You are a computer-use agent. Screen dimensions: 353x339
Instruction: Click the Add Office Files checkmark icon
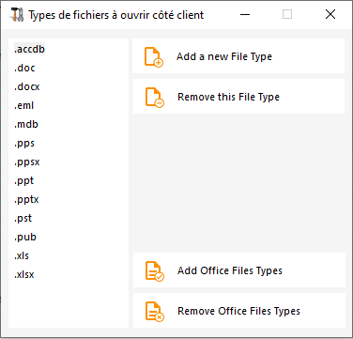(x=155, y=270)
